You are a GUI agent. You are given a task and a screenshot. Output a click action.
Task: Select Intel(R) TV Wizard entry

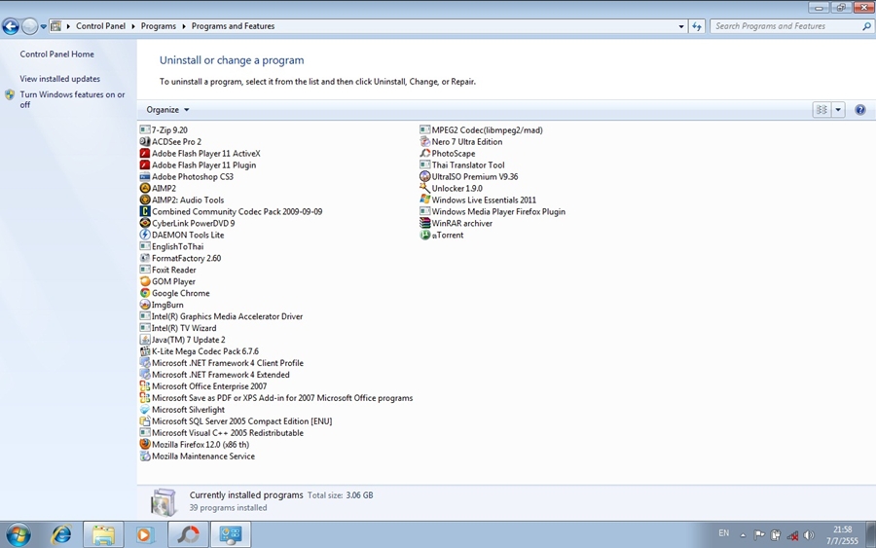178,328
